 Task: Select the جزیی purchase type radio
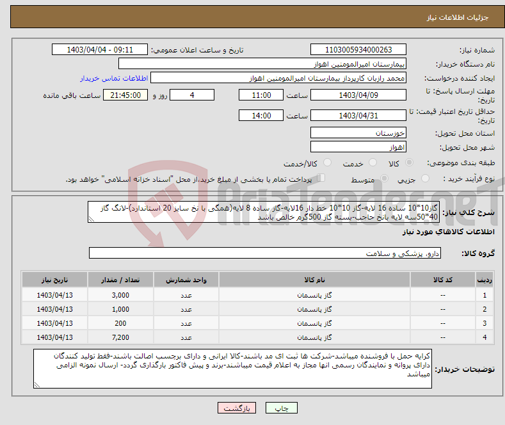tap(425, 179)
